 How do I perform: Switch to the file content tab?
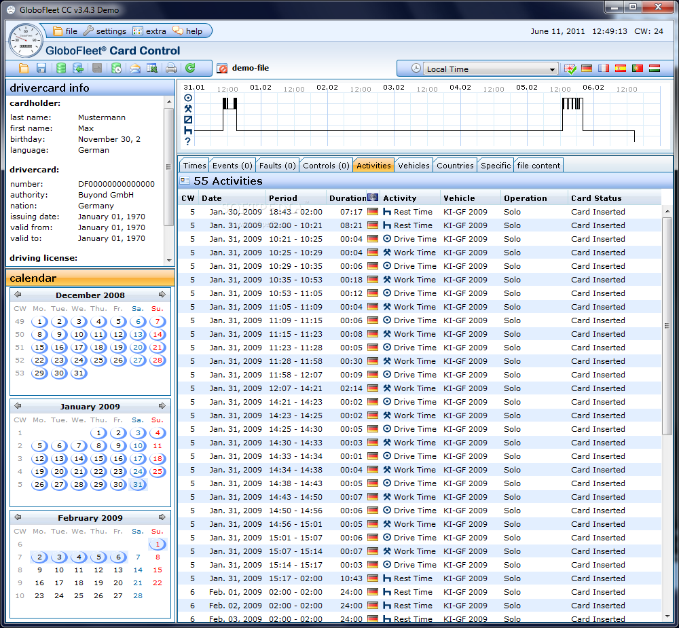coord(538,166)
